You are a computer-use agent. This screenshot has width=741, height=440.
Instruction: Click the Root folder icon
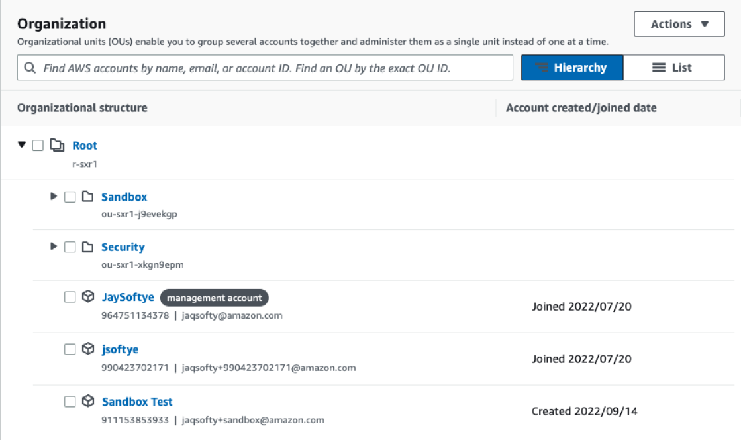click(57, 145)
